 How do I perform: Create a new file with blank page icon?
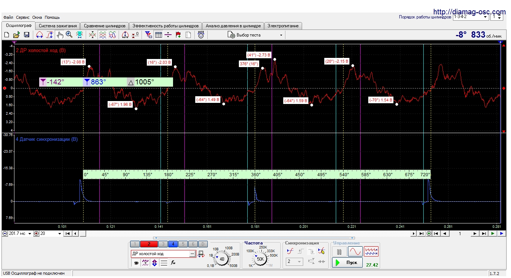point(6,35)
